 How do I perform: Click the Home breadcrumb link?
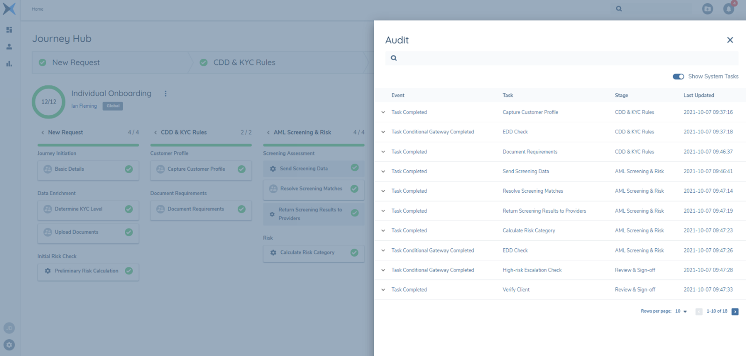coord(37,9)
